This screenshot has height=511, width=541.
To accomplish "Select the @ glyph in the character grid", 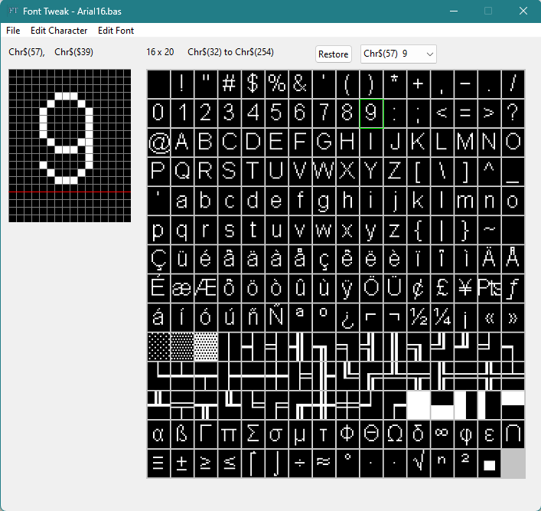I will click(158, 142).
